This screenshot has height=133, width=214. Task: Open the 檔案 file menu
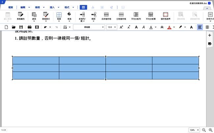tap(11, 7)
